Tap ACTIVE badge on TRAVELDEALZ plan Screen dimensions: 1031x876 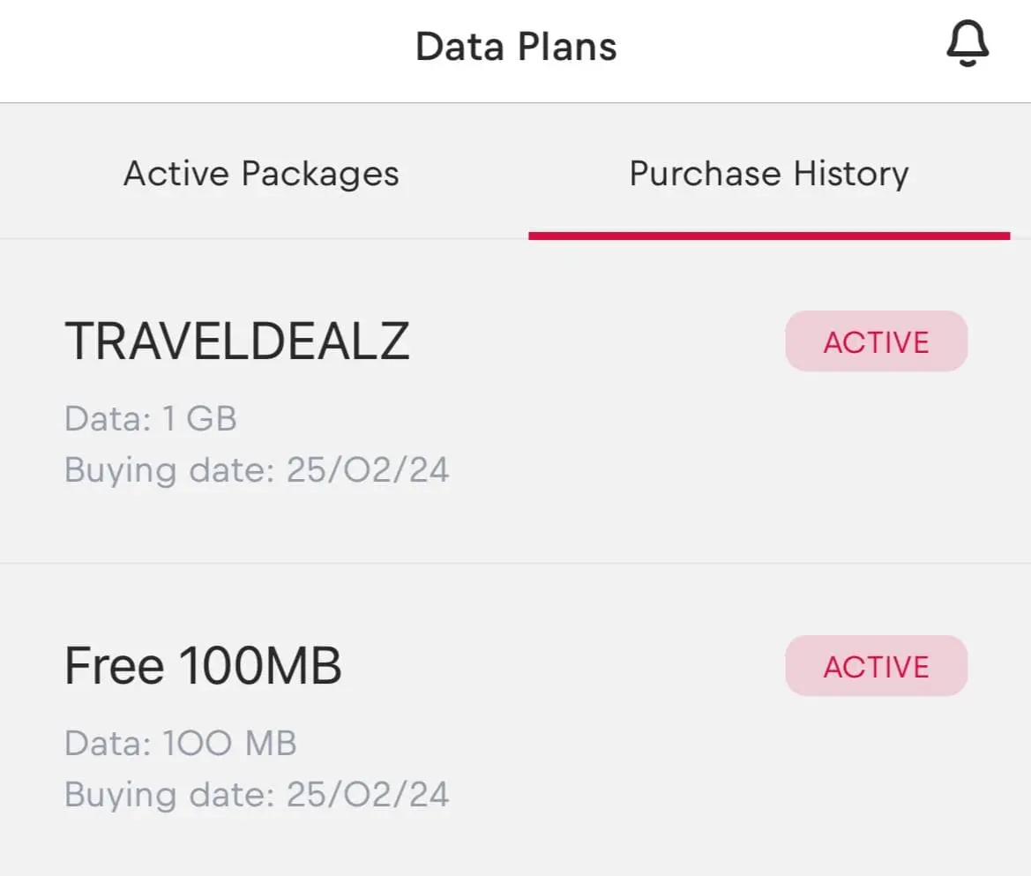point(876,341)
